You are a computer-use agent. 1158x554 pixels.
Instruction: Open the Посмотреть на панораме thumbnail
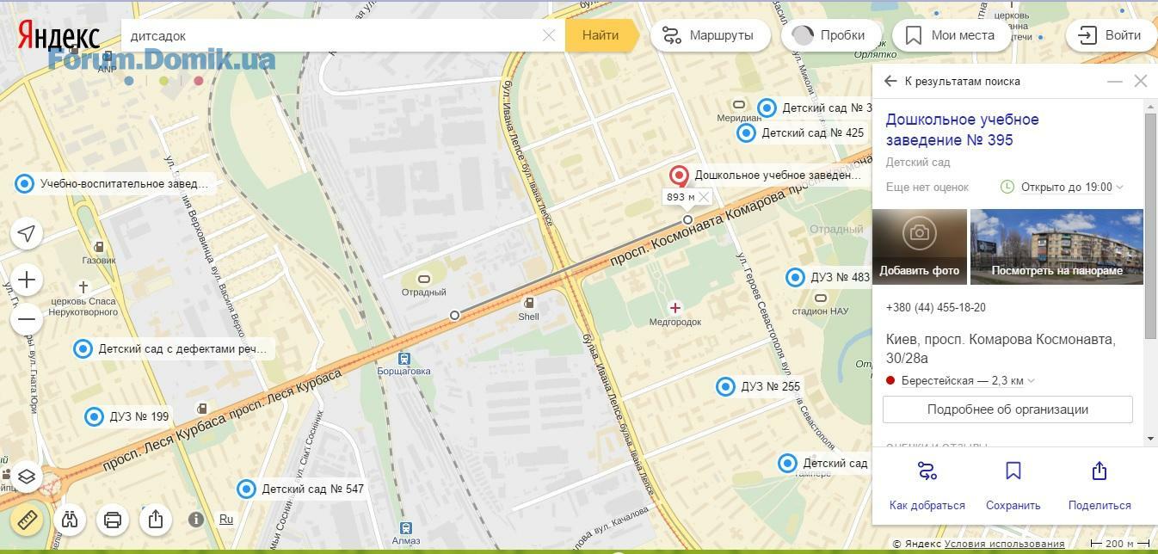(1056, 247)
